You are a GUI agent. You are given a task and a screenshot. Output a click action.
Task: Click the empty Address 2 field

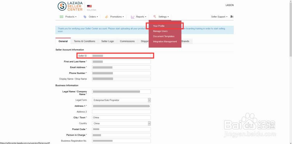click(x=121, y=112)
